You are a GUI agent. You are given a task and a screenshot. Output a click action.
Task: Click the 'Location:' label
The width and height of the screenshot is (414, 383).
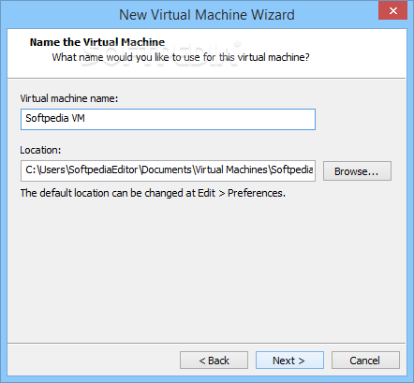pyautogui.click(x=40, y=150)
